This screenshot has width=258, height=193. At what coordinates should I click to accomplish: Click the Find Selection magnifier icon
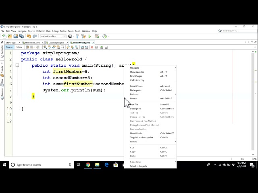coord(45,47)
